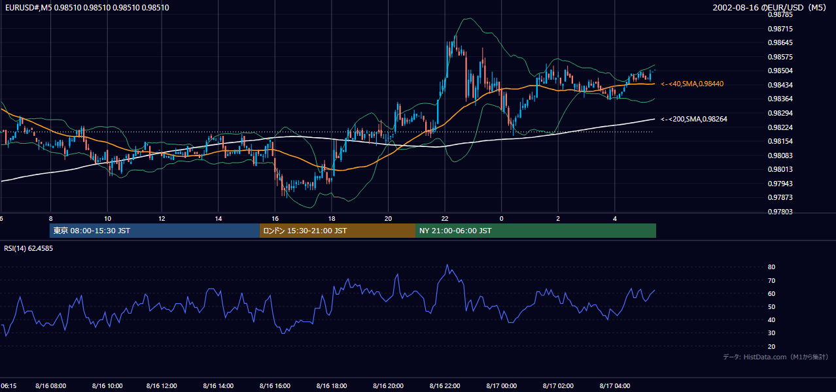Image resolution: width=836 pixels, height=392 pixels.
Task: Click the 8/16 20:00 time axis label
Action: click(x=388, y=386)
